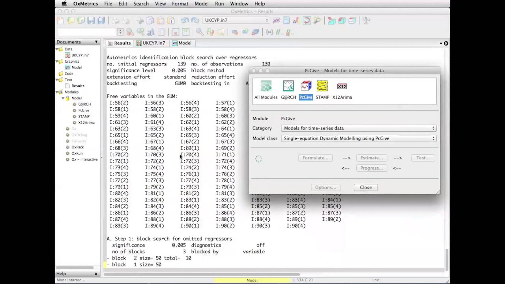Viewport: 505px width, 284px height.
Task: Open the Model menu
Action: coord(202,4)
